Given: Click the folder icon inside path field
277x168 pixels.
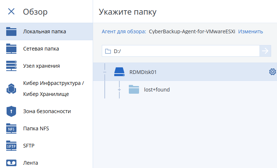Looking at the screenshot, I should point(108,51).
